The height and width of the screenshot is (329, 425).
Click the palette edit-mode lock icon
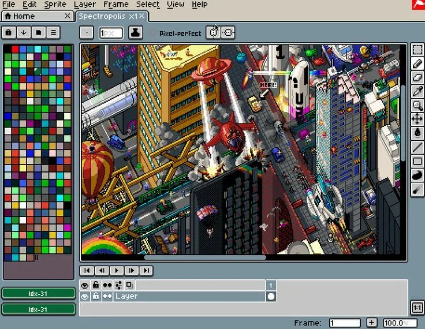tap(9, 32)
